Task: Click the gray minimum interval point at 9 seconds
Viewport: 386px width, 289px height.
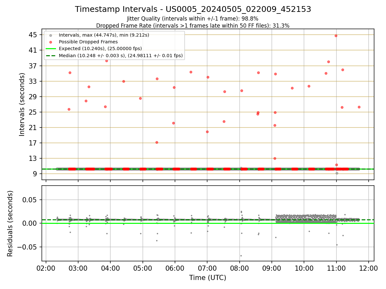Action: (x=337, y=173)
